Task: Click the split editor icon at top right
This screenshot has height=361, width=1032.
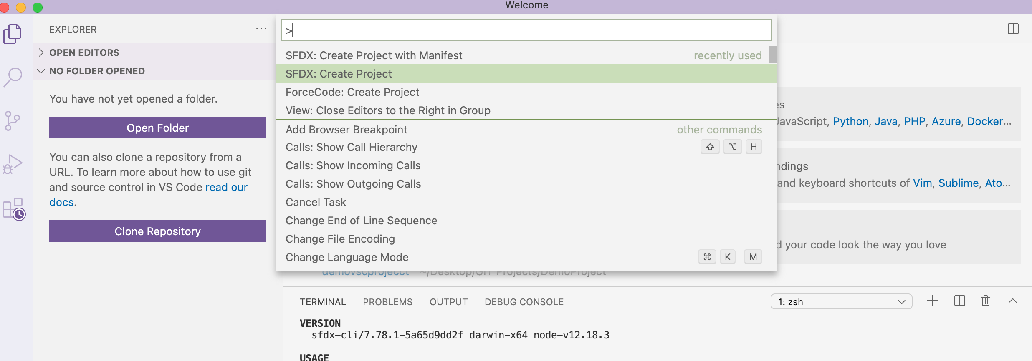Action: pos(1013,29)
